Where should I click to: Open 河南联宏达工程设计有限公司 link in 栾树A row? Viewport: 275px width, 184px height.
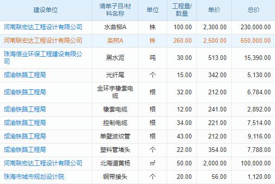pos(43,41)
